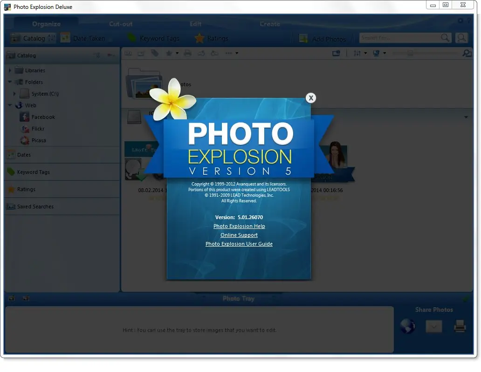Click the display options monitor icon
The width and height of the screenshot is (481, 372).
[x=377, y=53]
